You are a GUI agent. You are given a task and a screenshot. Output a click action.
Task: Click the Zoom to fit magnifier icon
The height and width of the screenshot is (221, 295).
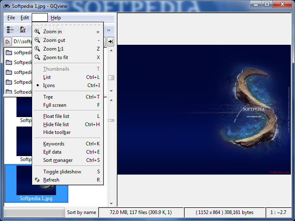point(37,57)
